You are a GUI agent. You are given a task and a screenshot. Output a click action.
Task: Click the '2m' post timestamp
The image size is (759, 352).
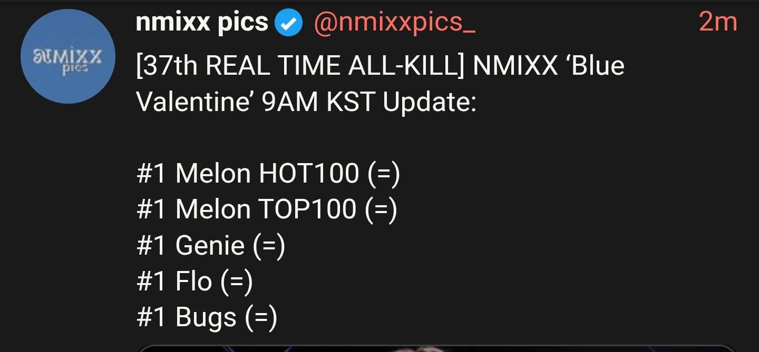coord(717,23)
